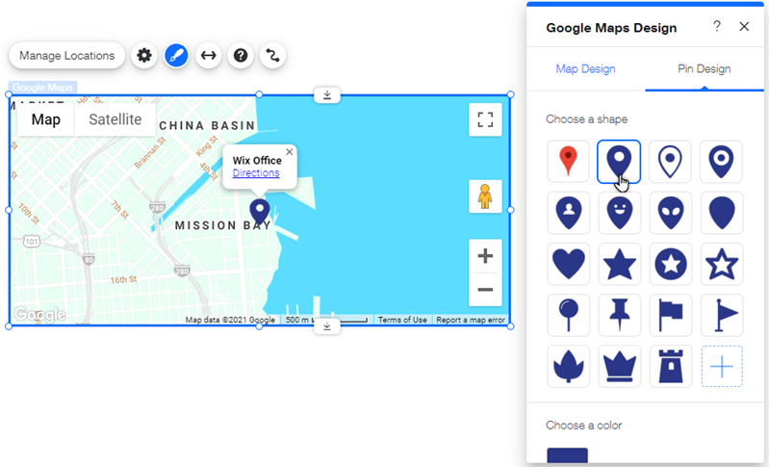Click the bottom stretch download handle

[x=327, y=326]
